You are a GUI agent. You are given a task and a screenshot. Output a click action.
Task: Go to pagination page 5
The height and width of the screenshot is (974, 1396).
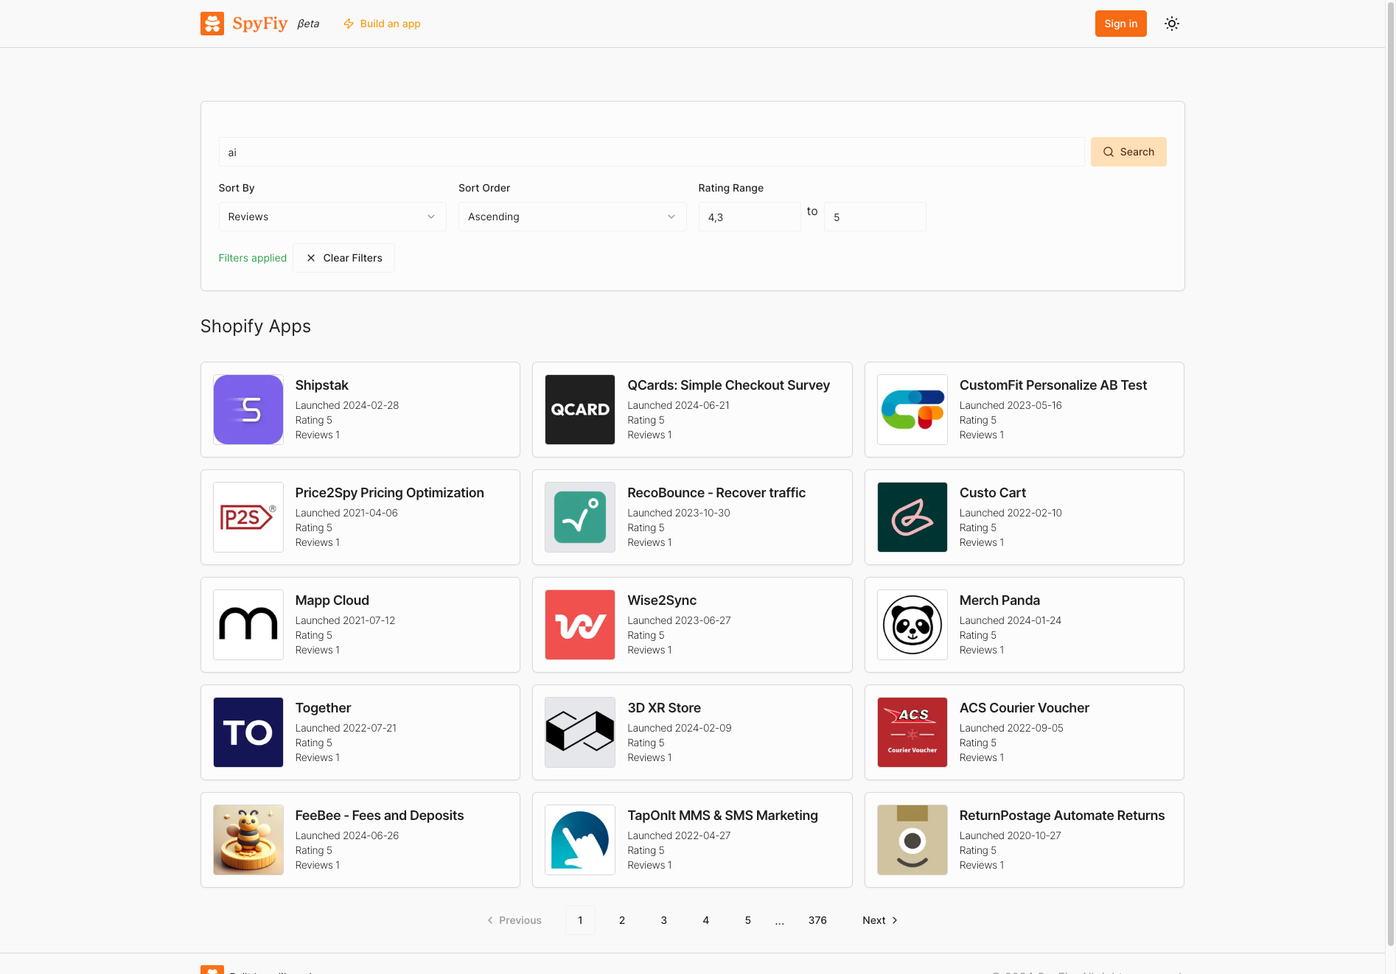[748, 920]
